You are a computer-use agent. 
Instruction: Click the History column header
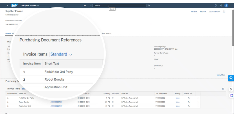pos(178,94)
